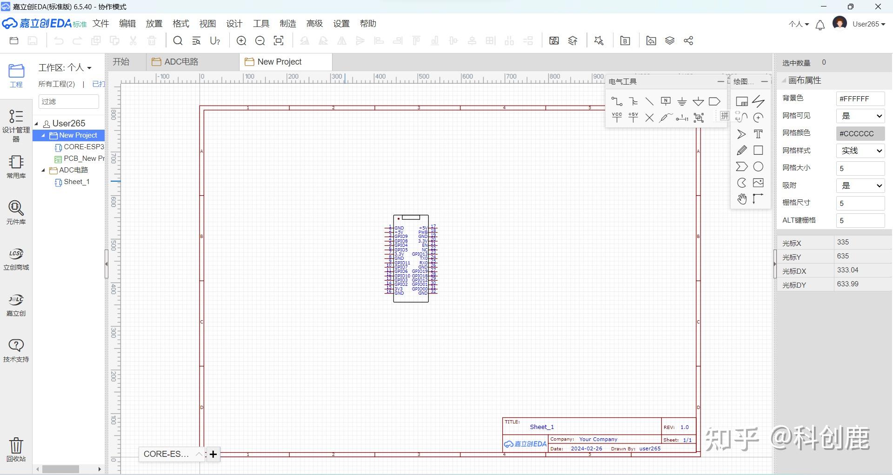Collapse the New Project tree node
Screen dimensions: 893x475
click(x=43, y=135)
